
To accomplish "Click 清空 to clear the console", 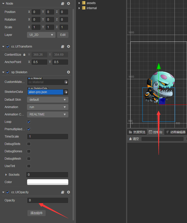I will coord(134,139).
